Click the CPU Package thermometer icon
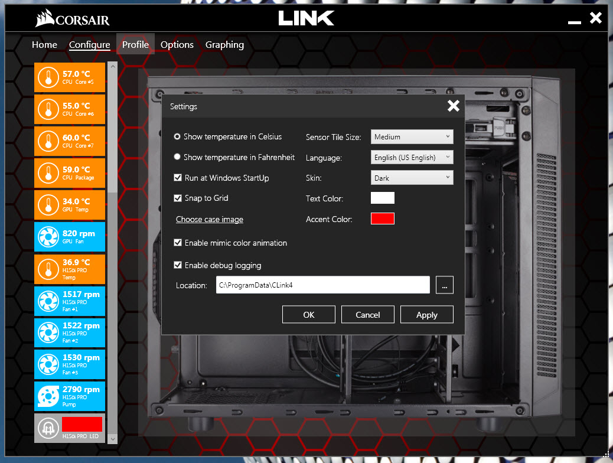The image size is (613, 463). 48,173
